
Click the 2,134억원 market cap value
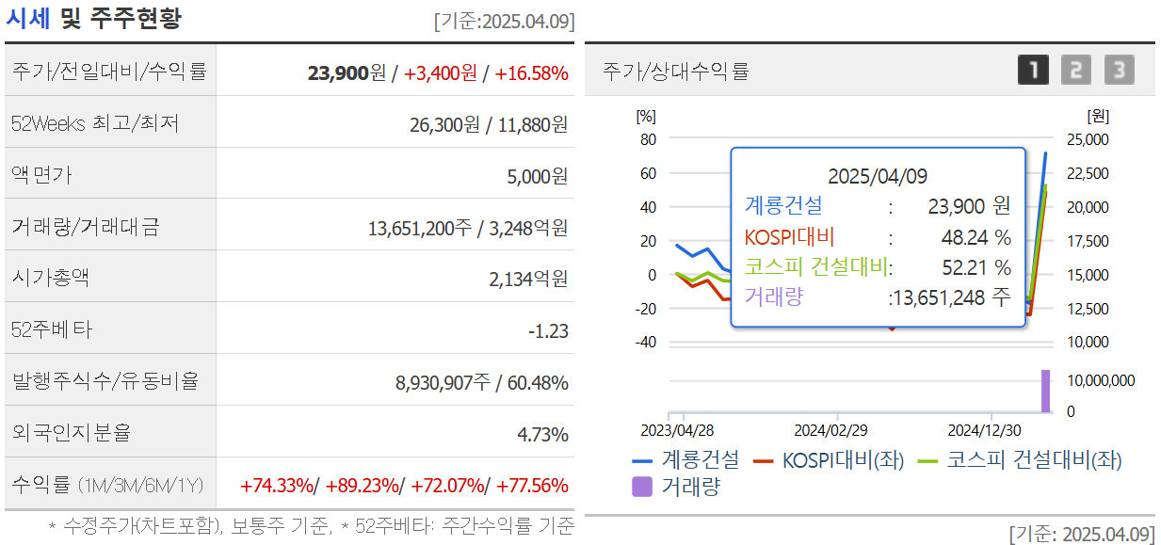[529, 279]
